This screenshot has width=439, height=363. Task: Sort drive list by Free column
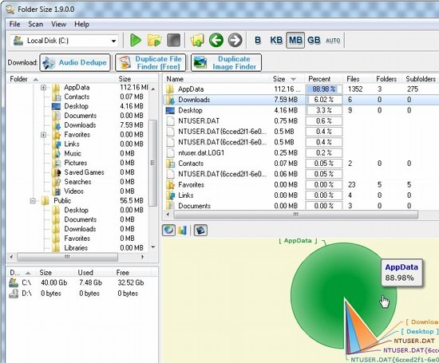(132, 273)
